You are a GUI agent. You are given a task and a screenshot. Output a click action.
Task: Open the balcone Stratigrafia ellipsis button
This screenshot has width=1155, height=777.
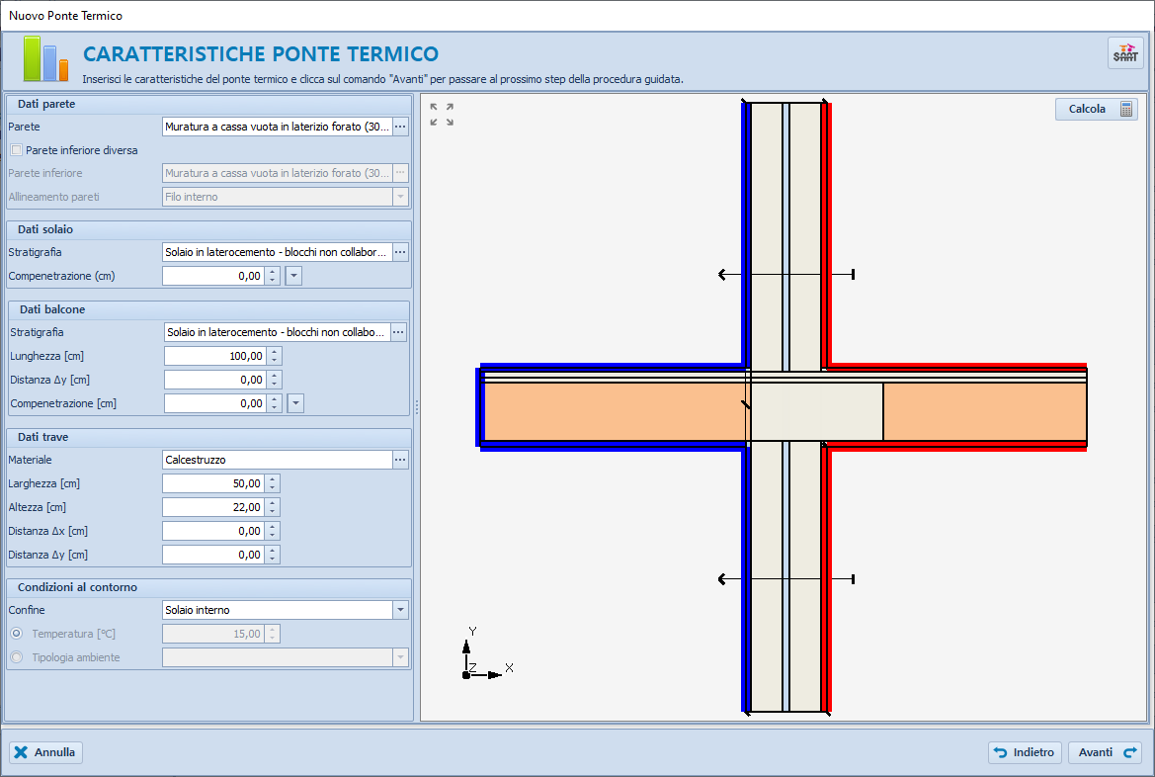coord(399,332)
